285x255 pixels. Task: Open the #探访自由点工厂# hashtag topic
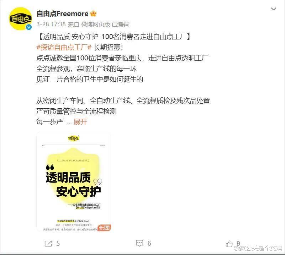(x=64, y=48)
